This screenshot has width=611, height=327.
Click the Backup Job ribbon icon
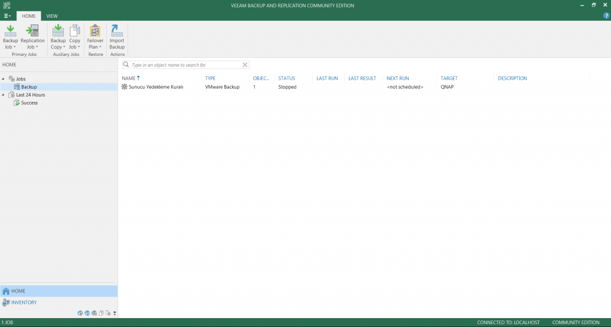click(x=10, y=32)
